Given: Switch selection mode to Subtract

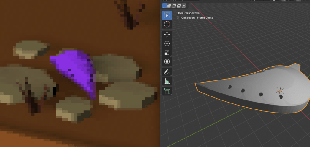Looking at the screenshot, I should (174, 5).
